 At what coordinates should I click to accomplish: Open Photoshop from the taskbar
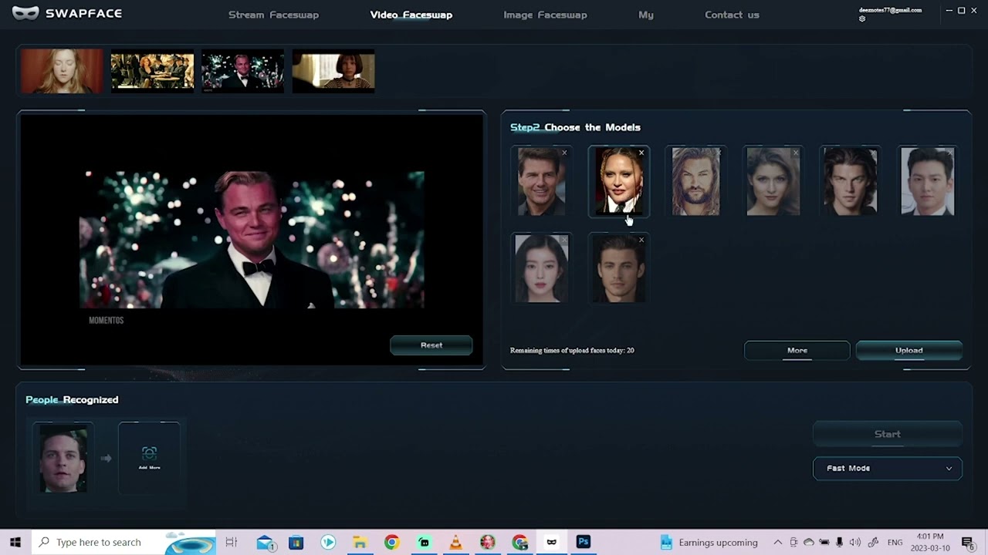[584, 543]
